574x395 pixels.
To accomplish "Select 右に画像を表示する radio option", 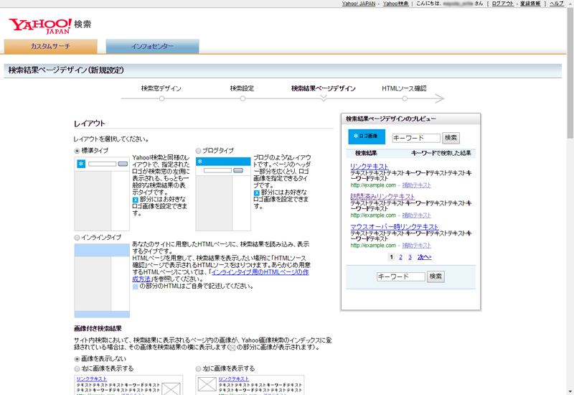I will click(77, 368).
